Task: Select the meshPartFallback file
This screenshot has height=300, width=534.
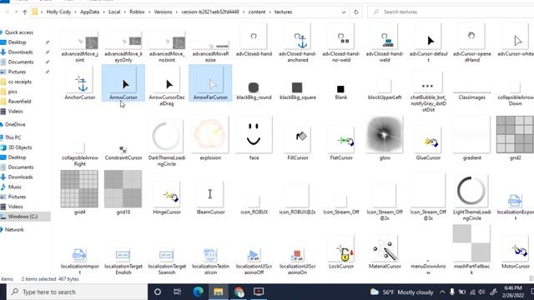Action: [472, 250]
